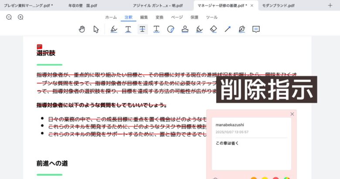Image resolution: width=340 pixels, height=179 pixels.
Task: Open the ホーム menu tab
Action: click(111, 17)
